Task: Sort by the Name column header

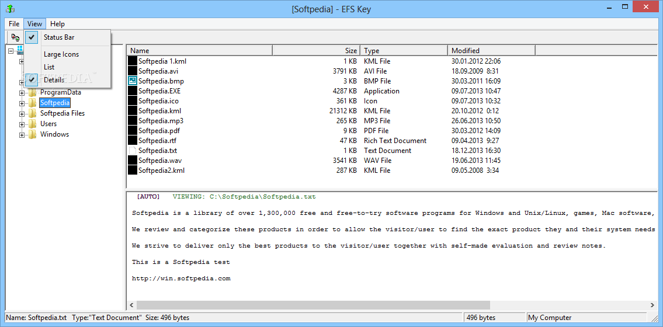Action: (x=200, y=51)
